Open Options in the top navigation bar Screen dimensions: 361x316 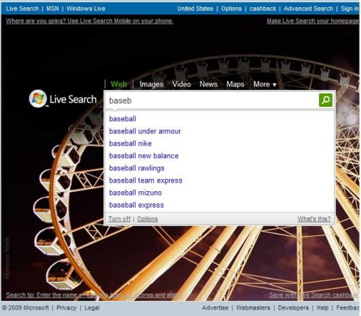coord(231,9)
